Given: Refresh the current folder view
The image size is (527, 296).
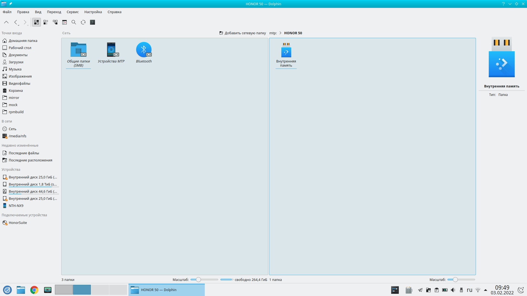Looking at the screenshot, I should point(83,22).
